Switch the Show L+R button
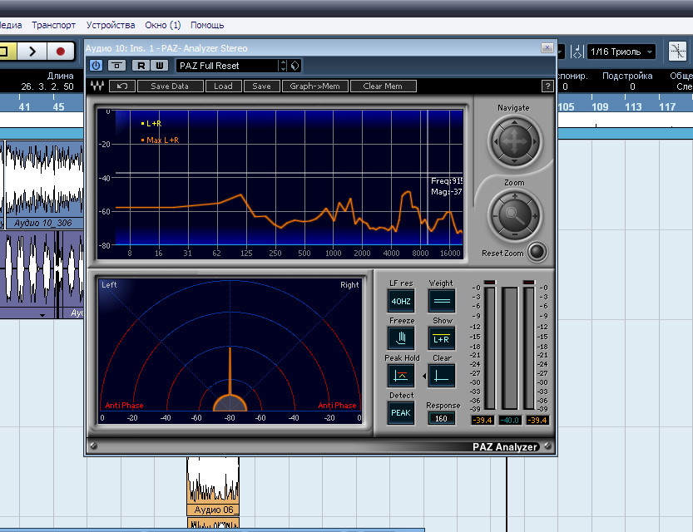This screenshot has height=532, width=693. click(442, 338)
